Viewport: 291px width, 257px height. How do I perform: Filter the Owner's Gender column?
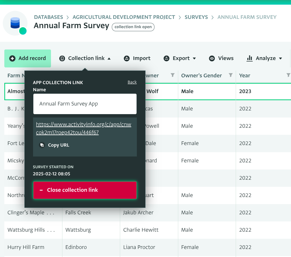[230, 75]
